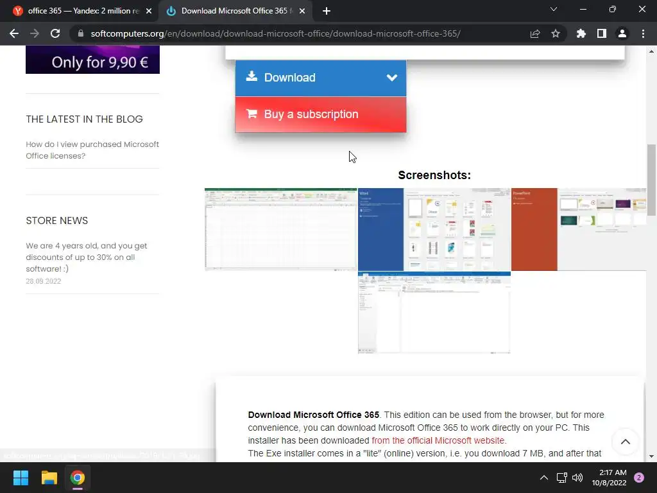The height and width of the screenshot is (493, 657).
Task: Click the Buy a subscription button
Action: pos(321,114)
